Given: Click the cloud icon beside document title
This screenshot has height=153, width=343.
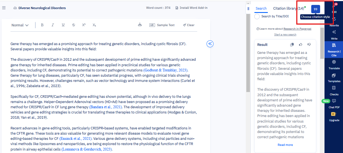Looking at the screenshot, I should tap(15, 8).
